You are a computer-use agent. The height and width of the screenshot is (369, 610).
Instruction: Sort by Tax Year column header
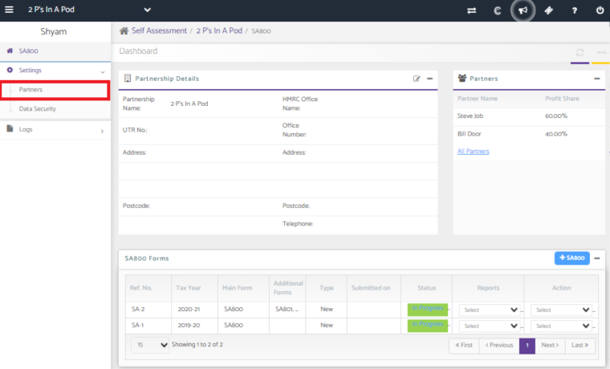(194, 288)
